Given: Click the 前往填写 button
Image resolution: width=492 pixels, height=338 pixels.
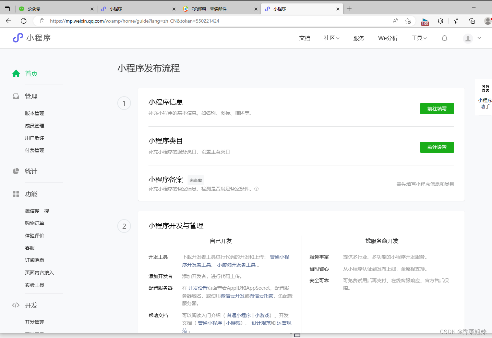Looking at the screenshot, I should coord(437,109).
